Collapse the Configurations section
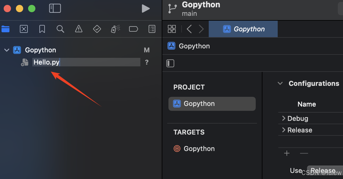Screen dimensions: 343x179 [x=280, y=83]
